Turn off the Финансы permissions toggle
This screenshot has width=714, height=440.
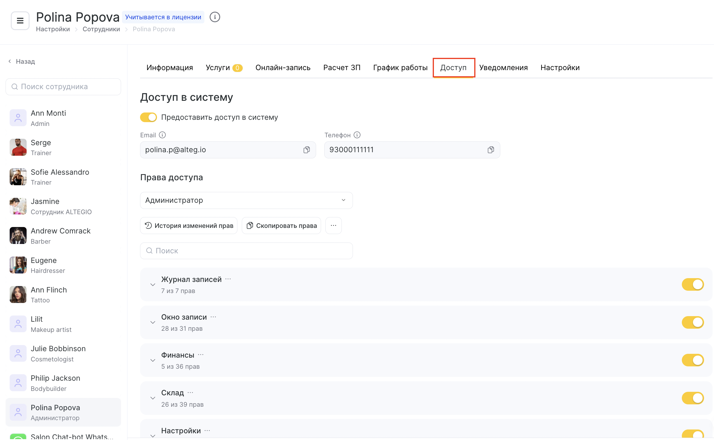pos(692,360)
